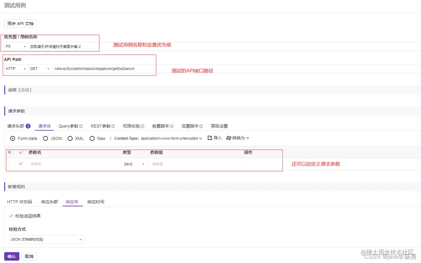
Task: Click the drag handle icon in the parameter table header
Action: [x=9, y=152]
